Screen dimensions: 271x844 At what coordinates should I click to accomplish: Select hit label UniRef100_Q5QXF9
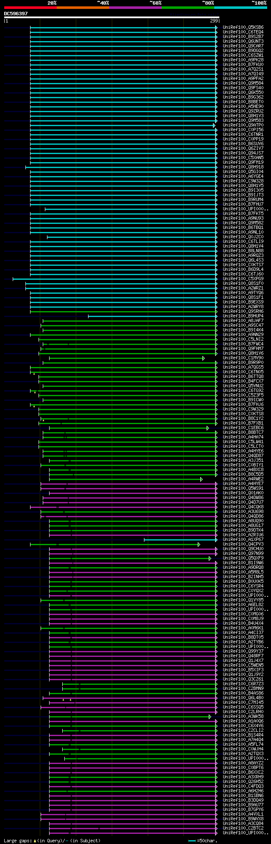click(x=243, y=558)
